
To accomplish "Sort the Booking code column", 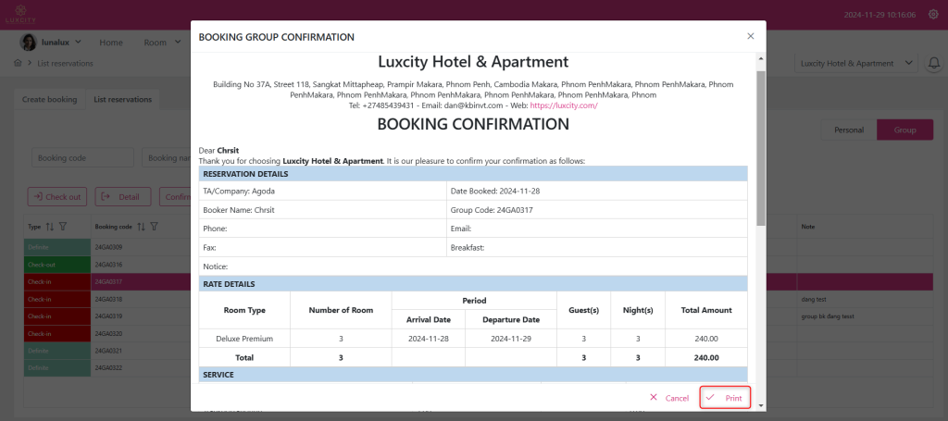I will coord(142,227).
